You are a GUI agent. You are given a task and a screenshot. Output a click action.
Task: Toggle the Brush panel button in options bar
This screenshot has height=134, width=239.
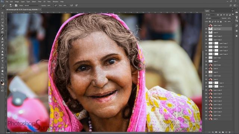(x=16, y=6)
